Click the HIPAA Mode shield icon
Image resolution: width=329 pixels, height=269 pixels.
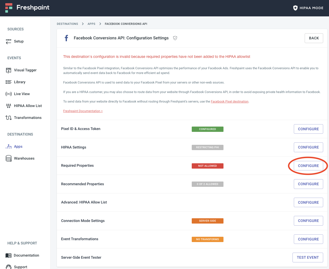pyautogui.click(x=295, y=8)
